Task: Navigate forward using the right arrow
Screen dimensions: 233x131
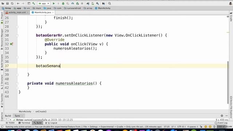Action: [x=23, y=3]
